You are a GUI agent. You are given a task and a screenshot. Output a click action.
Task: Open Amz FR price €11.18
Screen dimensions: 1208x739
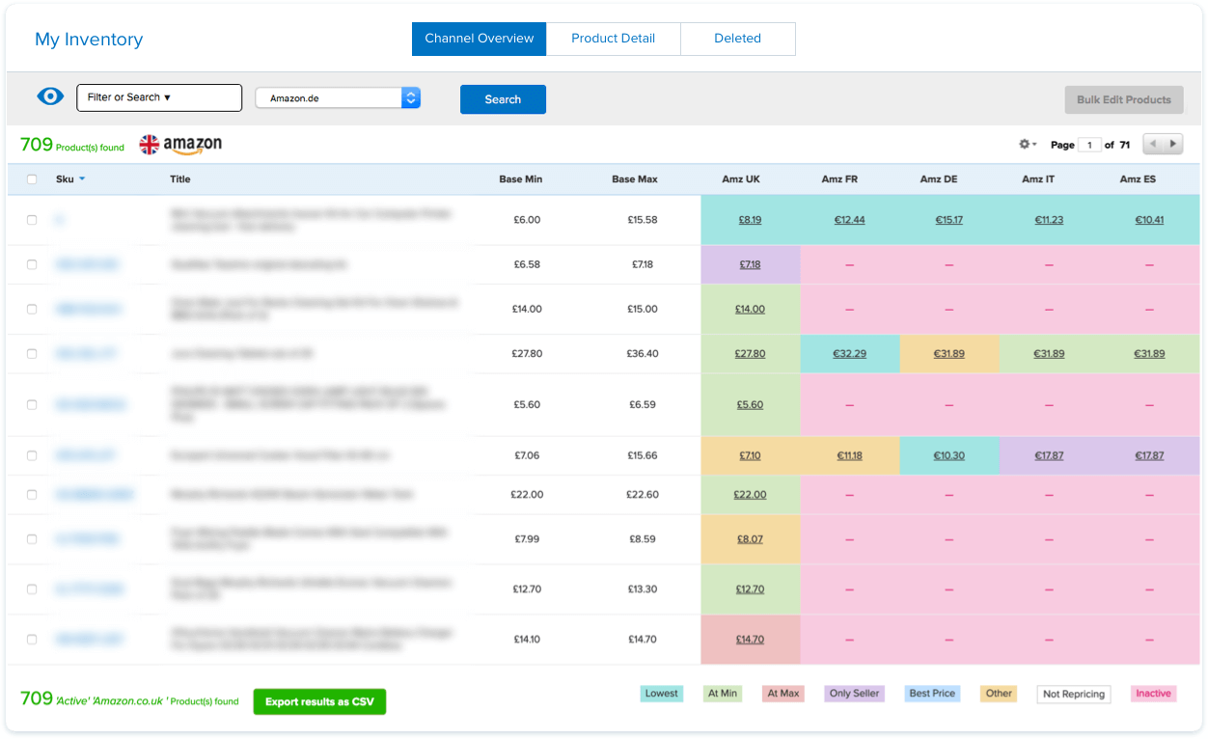849,455
